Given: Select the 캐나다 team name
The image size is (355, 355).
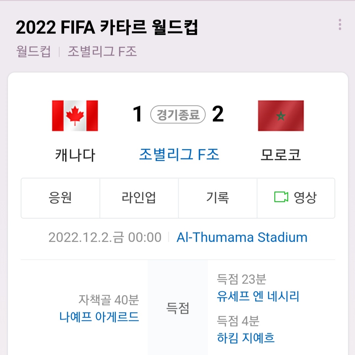Looking at the screenshot, I should [75, 155].
